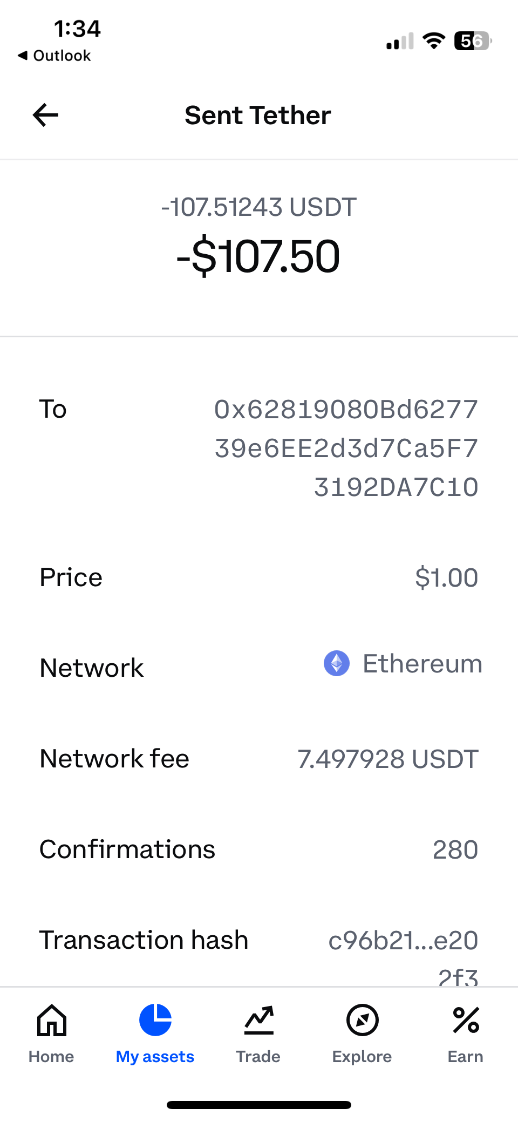
Task: Tap the Explore compass icon
Action: (x=362, y=1020)
